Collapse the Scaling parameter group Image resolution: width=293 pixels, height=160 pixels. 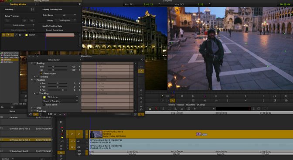[32, 63]
